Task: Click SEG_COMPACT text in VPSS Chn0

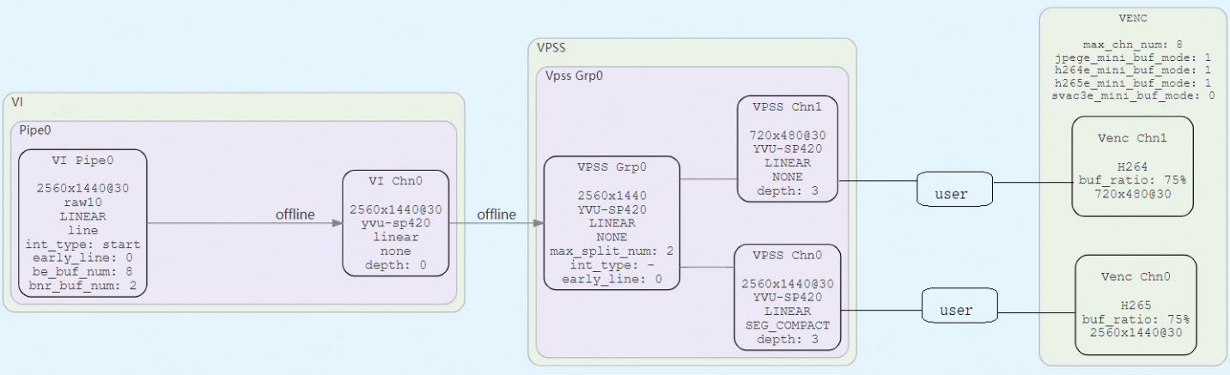Action: (x=788, y=325)
